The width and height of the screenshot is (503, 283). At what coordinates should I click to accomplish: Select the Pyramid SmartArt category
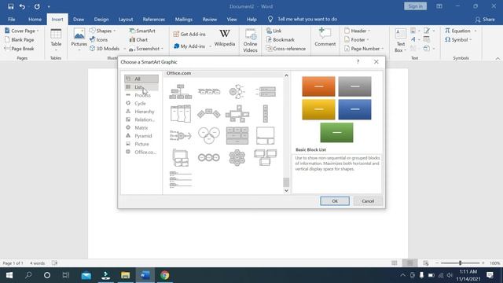tap(141, 136)
